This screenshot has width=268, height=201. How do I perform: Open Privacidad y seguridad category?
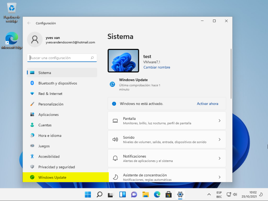click(x=62, y=167)
